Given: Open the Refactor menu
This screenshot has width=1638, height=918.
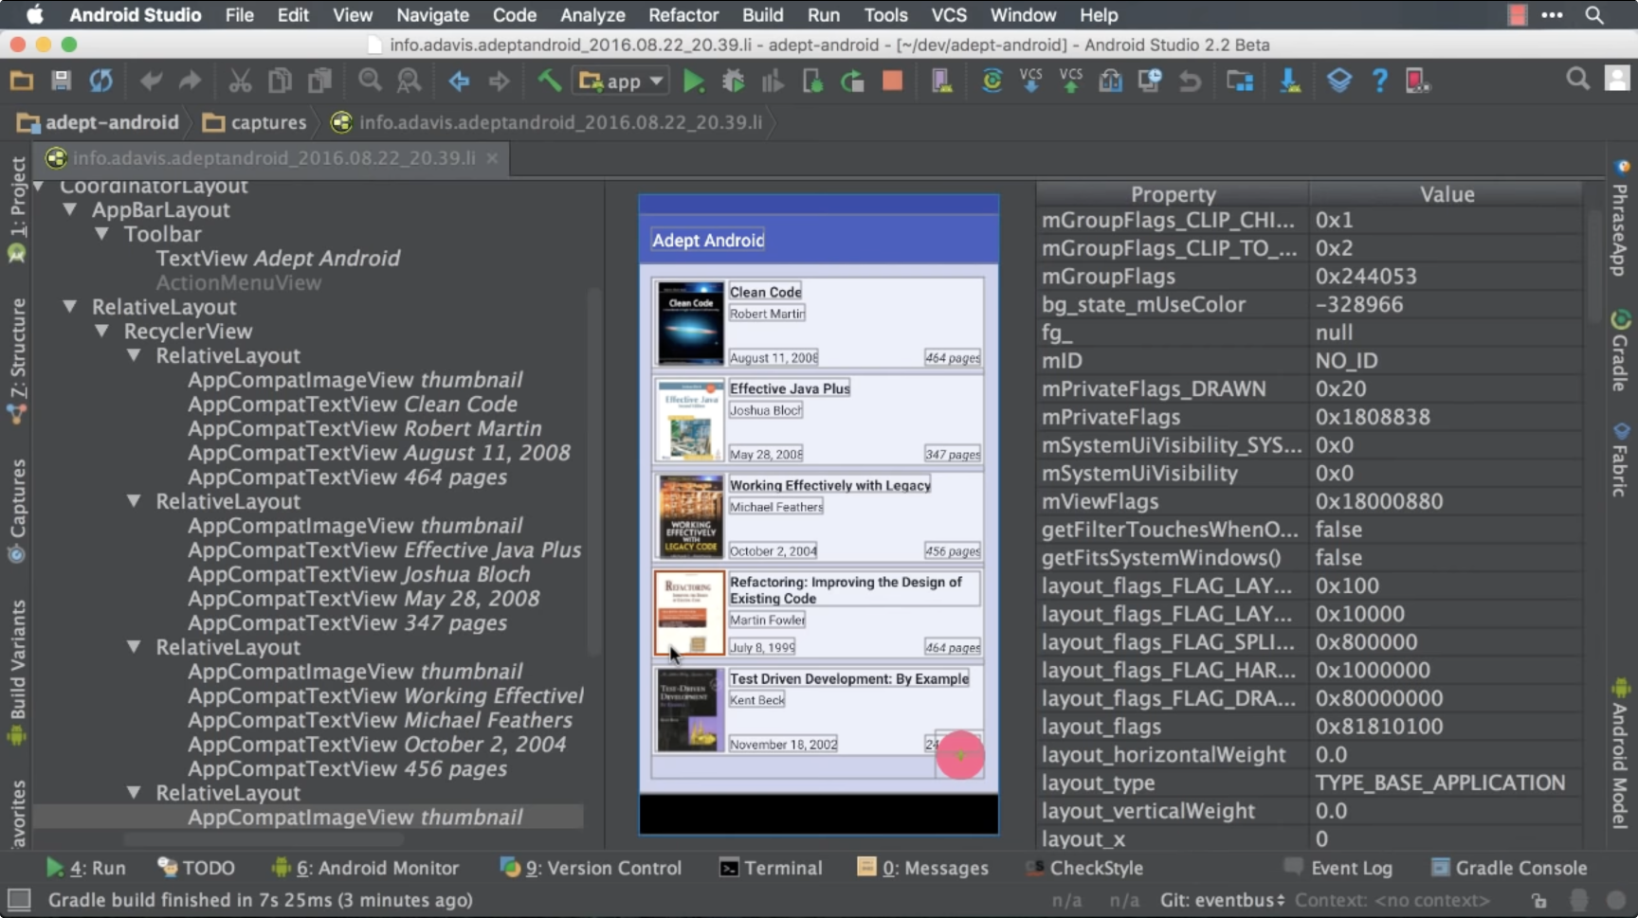Looking at the screenshot, I should point(682,15).
